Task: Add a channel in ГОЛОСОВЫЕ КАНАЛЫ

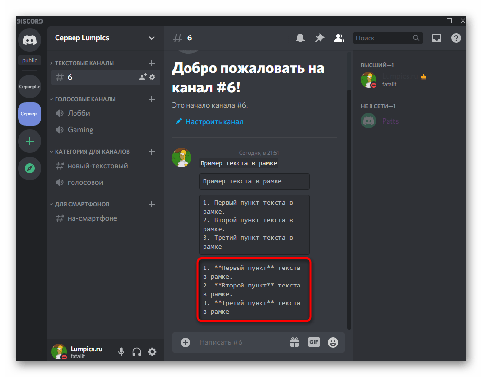Action: (152, 99)
